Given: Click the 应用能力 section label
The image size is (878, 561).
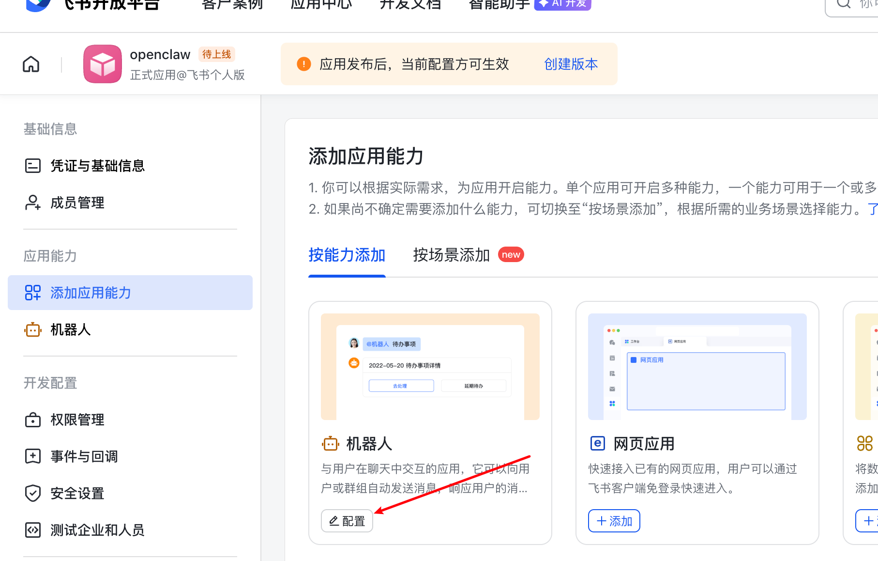Looking at the screenshot, I should 50,256.
